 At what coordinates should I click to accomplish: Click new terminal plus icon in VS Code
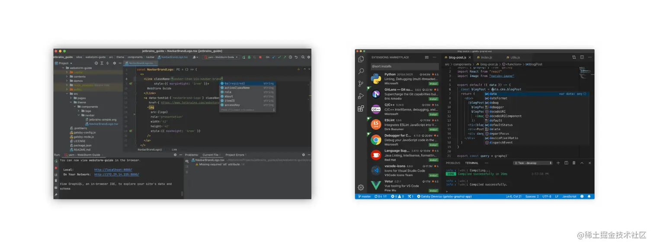pos(558,163)
